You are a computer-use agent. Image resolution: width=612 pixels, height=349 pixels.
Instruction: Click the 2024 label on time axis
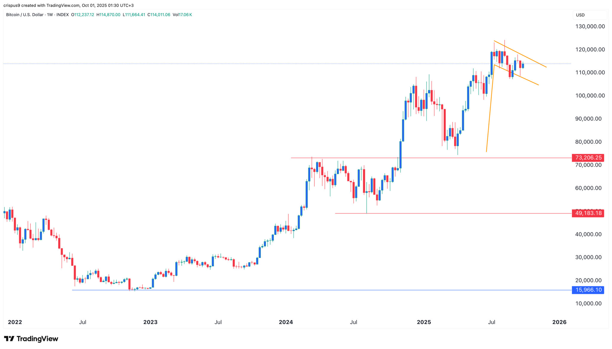[x=286, y=322]
